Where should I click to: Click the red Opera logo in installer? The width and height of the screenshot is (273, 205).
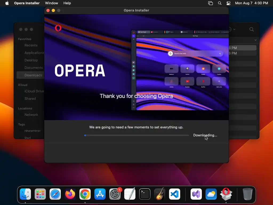[58, 28]
